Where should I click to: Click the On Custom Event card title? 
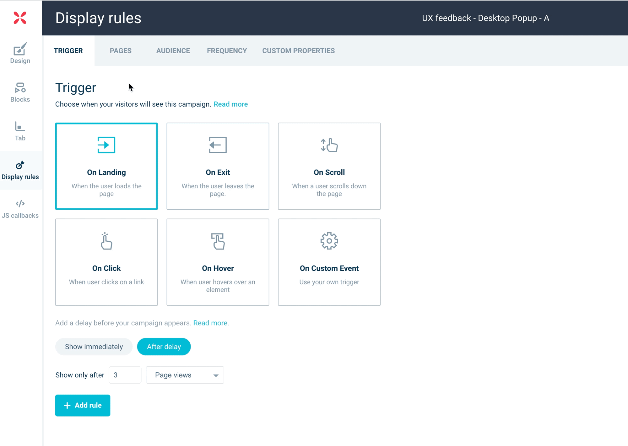click(x=329, y=268)
